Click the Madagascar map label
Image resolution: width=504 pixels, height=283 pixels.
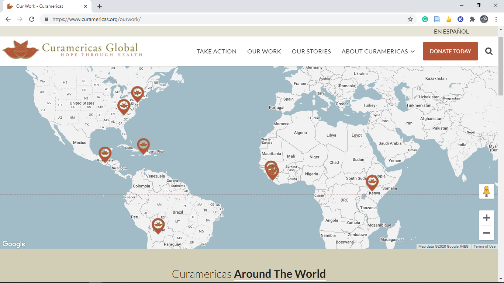[x=392, y=240]
